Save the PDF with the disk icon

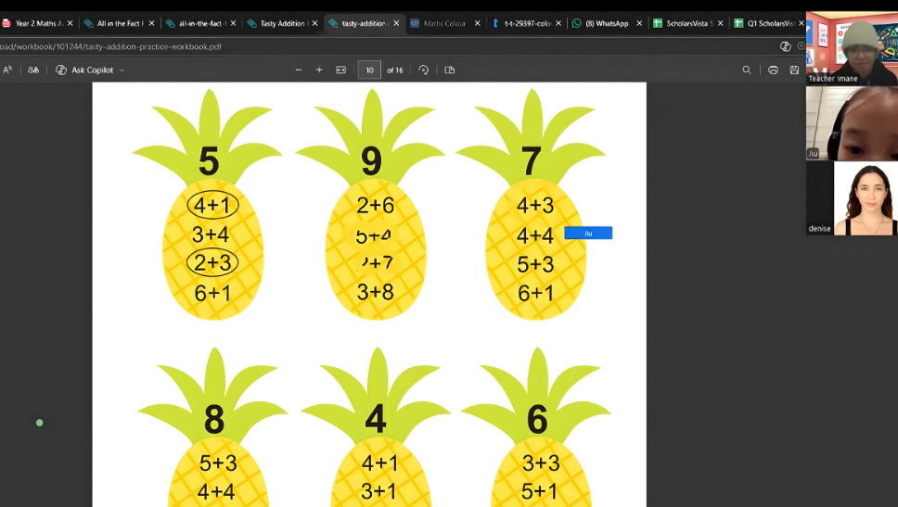click(794, 70)
